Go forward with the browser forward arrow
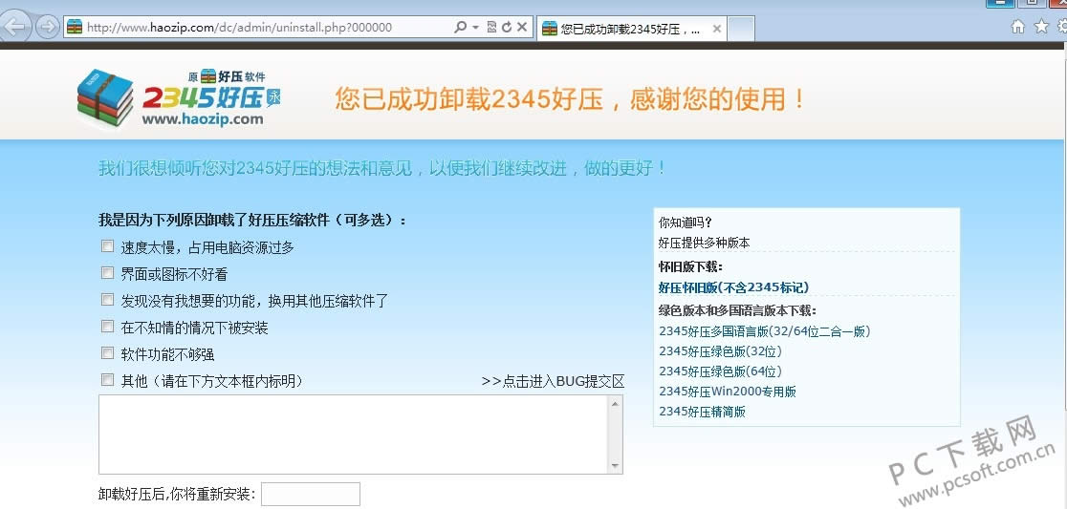The width and height of the screenshot is (1067, 509). tap(47, 27)
